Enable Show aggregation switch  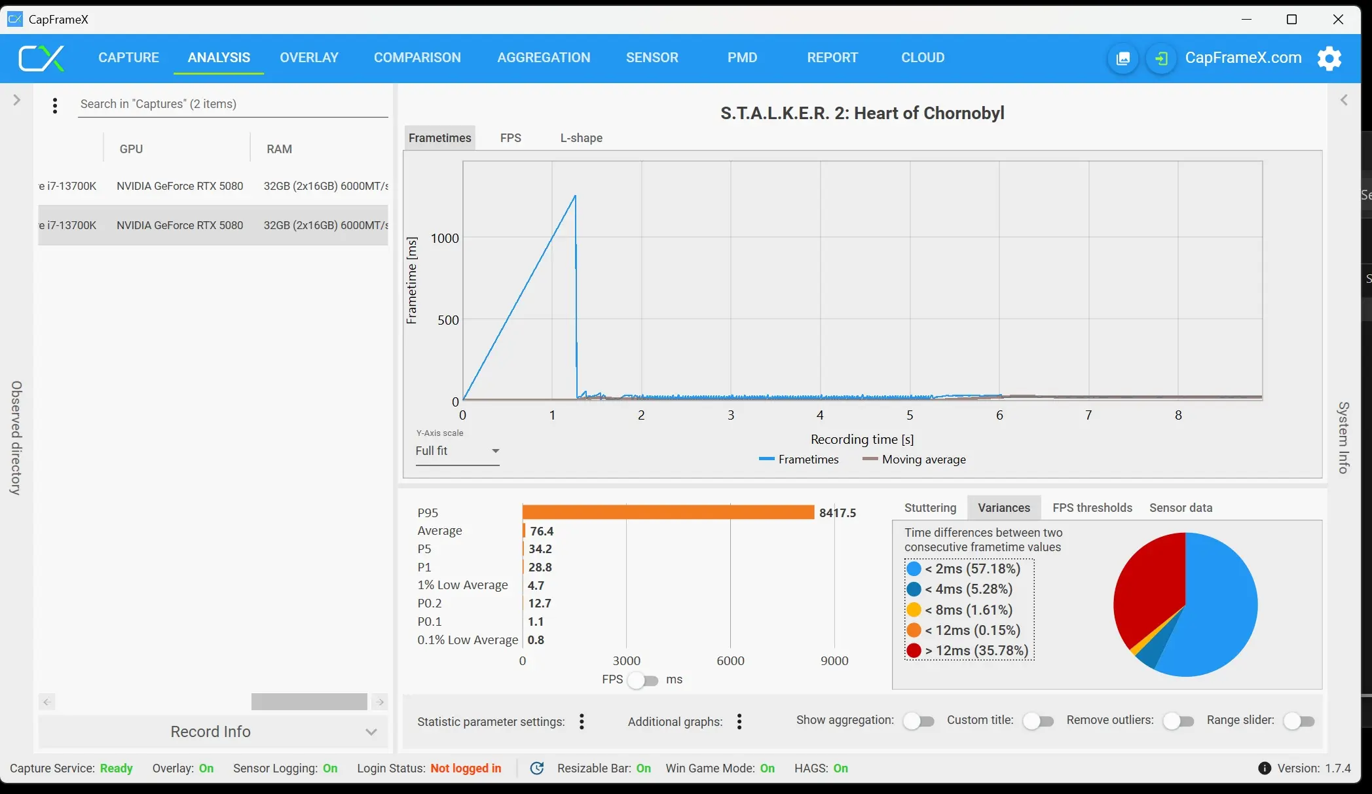[918, 721]
